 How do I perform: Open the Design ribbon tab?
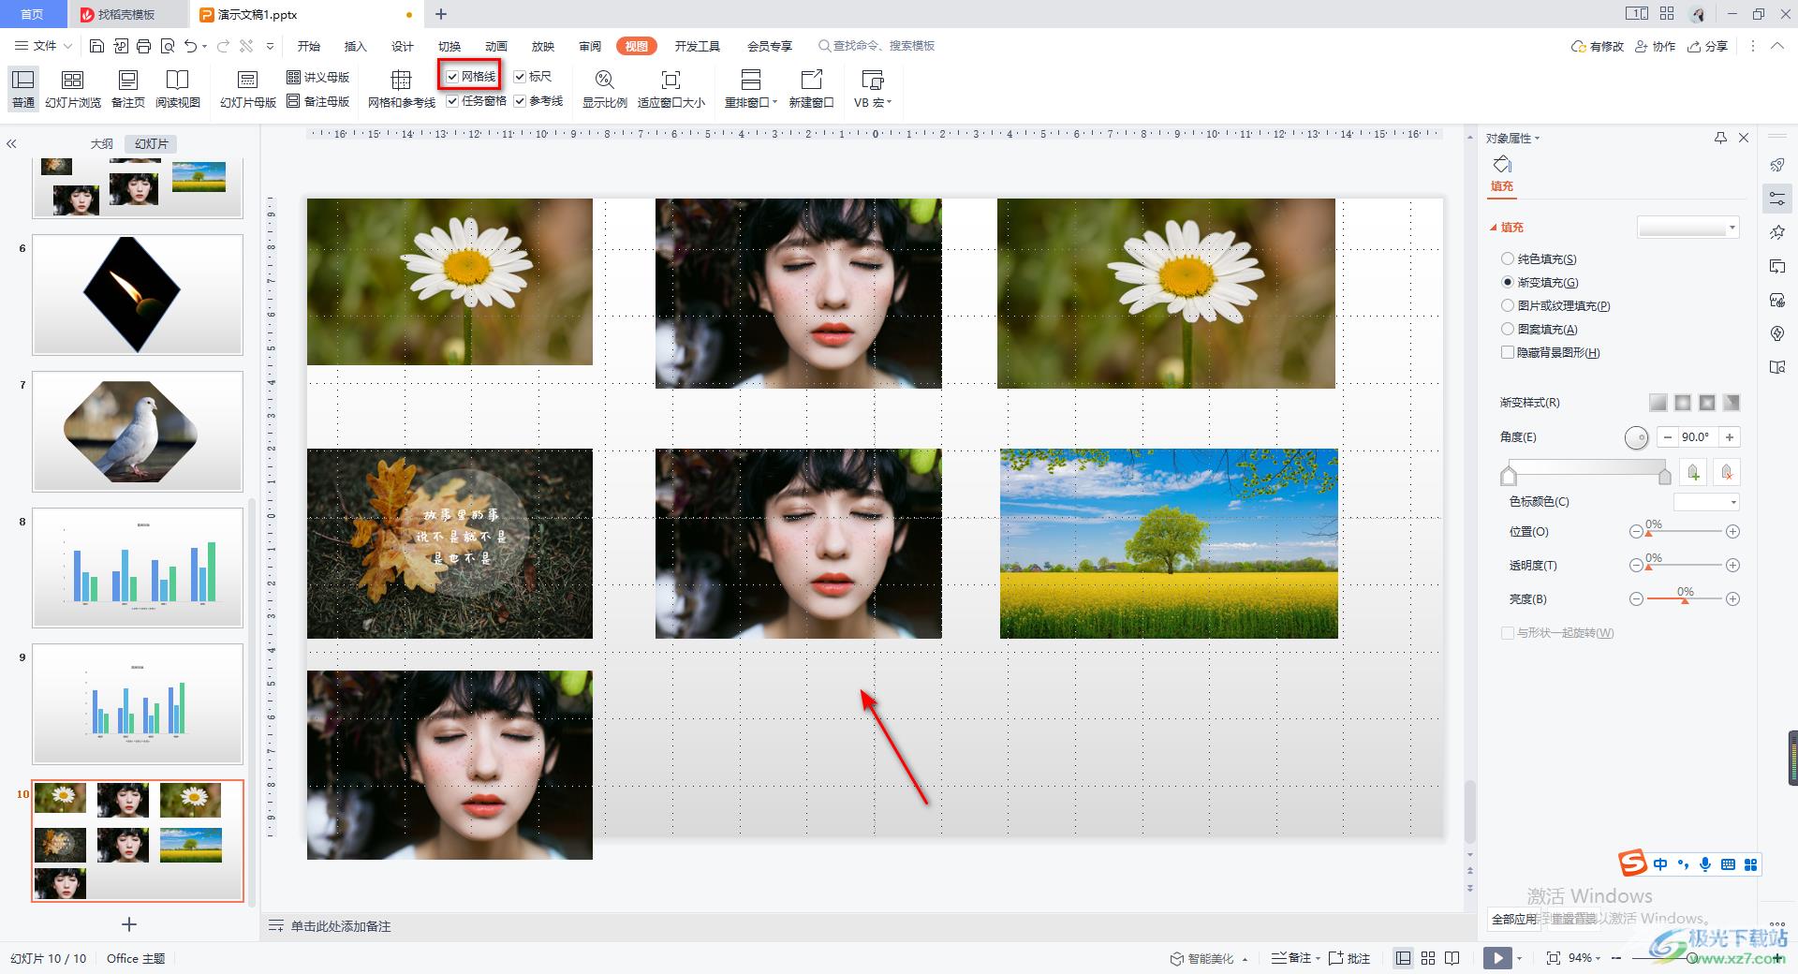(403, 46)
